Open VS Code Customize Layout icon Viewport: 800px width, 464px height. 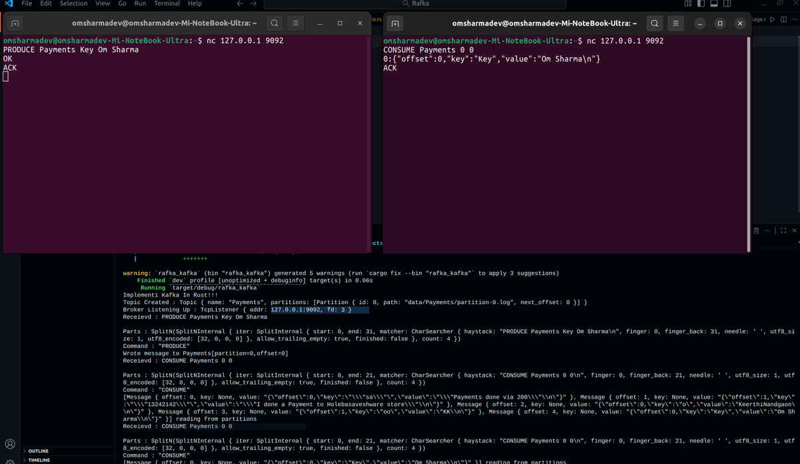click(688, 3)
